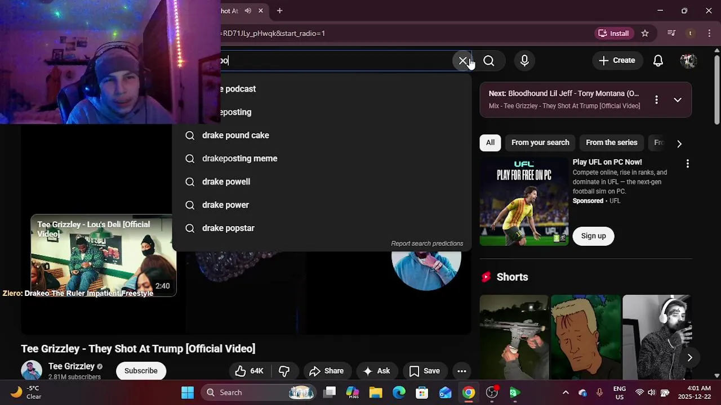Open Microsoft Edge from the taskbar

[x=399, y=393]
